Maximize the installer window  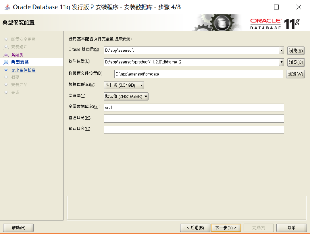point(276,7)
